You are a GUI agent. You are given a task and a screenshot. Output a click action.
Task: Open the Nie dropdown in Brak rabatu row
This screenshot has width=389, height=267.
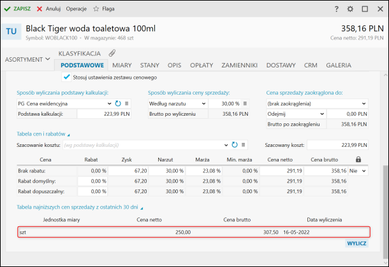(x=358, y=171)
